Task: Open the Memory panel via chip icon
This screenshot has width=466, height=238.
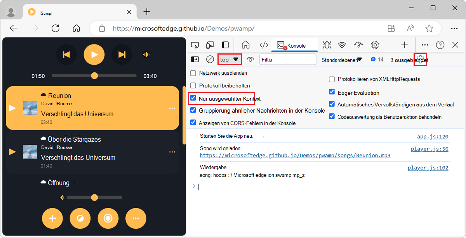Action: click(374, 45)
